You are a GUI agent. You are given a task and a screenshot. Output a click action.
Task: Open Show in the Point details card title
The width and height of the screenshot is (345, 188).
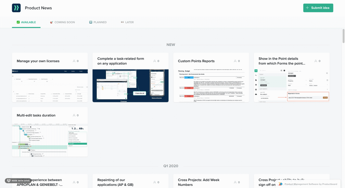[x=282, y=61]
